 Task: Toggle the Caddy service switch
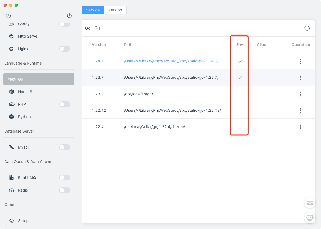65,24
